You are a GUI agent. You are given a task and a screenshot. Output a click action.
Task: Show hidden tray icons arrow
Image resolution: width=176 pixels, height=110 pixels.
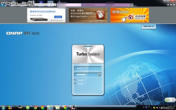coord(151,108)
